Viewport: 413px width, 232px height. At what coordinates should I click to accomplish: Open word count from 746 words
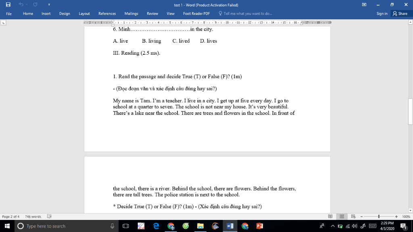click(33, 216)
